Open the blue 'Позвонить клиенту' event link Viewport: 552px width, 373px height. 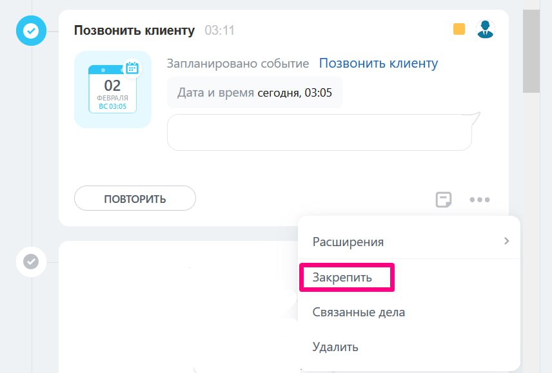tap(378, 63)
